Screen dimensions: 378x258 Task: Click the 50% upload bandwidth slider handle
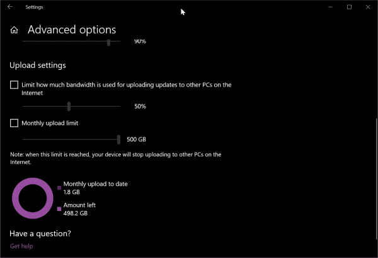coord(69,106)
